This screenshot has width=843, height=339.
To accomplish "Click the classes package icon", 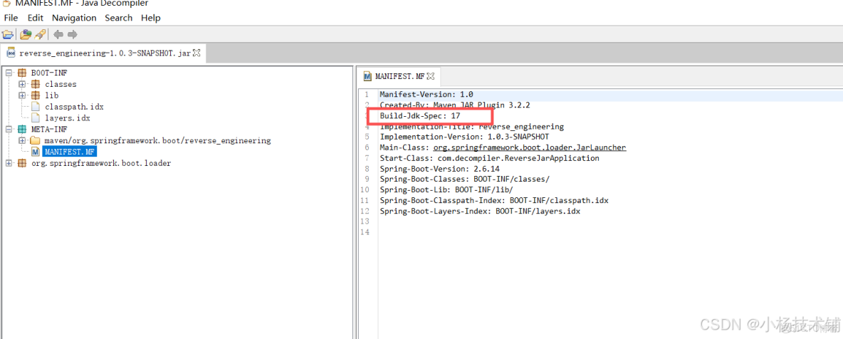I will [36, 84].
